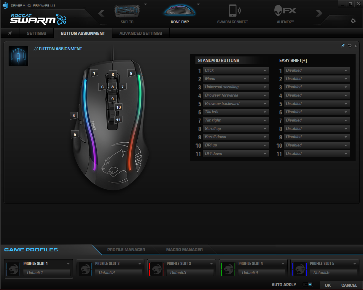Open the Profile Manager tab
The image size is (363, 290).
(x=126, y=250)
